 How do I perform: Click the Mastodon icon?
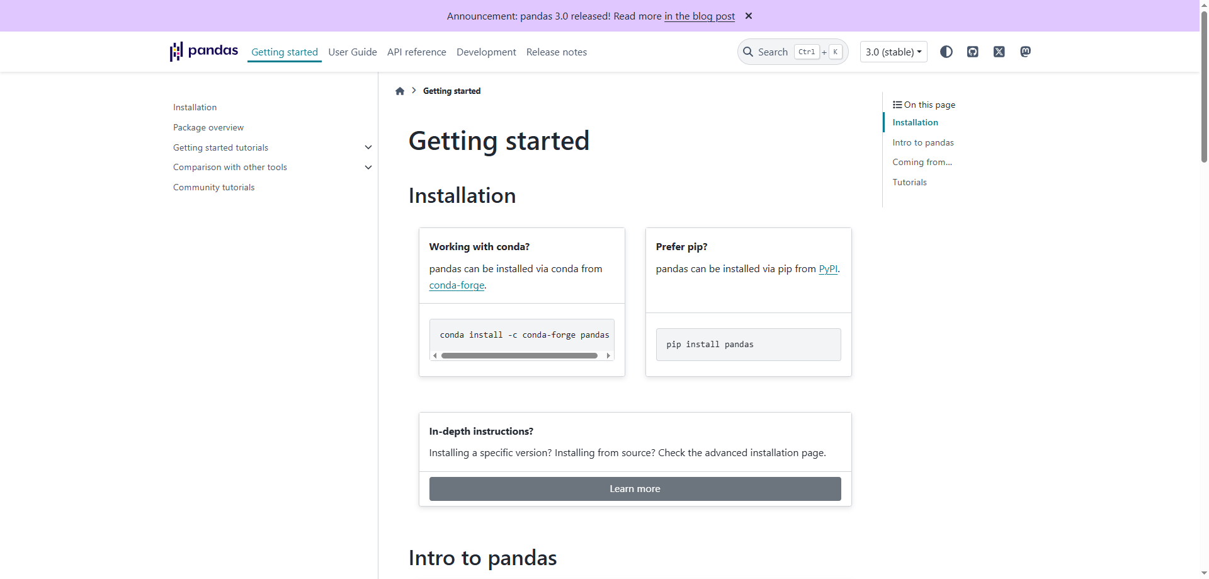pos(1025,52)
